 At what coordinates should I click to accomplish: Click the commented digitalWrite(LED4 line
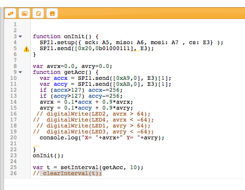coord(93,120)
